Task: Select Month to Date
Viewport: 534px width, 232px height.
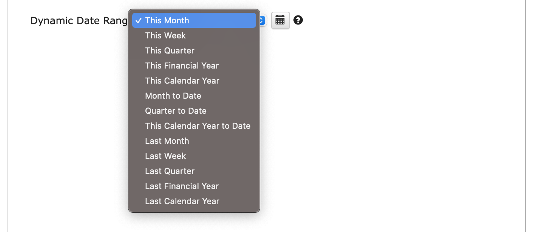Action: point(194,96)
